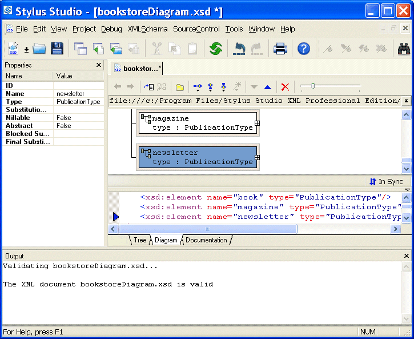Switch to the Tree tab

tap(140, 240)
